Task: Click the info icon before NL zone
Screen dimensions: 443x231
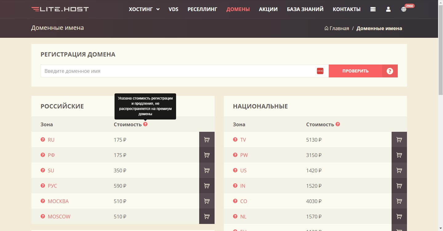Action: coord(235,216)
